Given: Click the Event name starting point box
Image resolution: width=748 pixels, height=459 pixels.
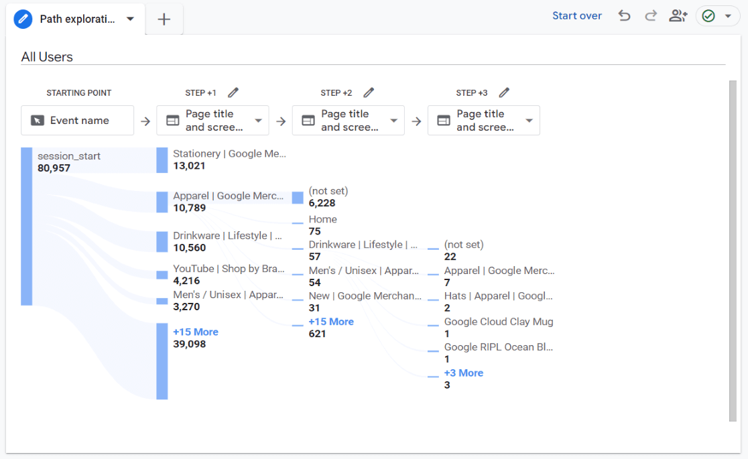Looking at the screenshot, I should (78, 121).
